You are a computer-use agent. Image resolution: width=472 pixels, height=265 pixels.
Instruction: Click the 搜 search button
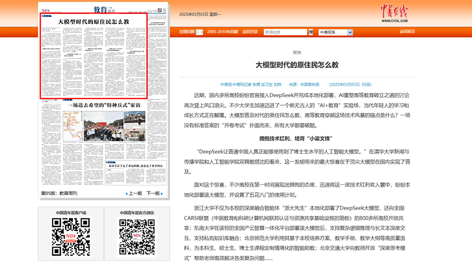[x=311, y=32]
